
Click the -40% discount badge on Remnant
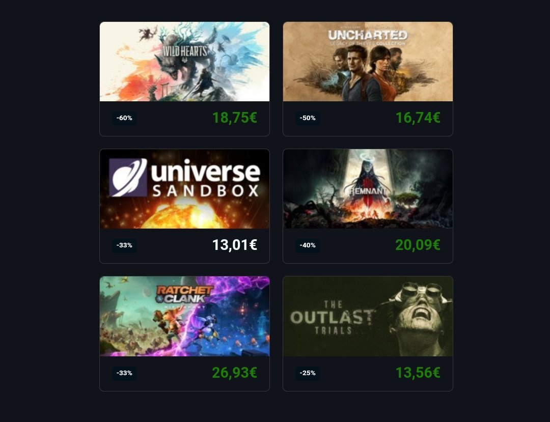coord(308,245)
